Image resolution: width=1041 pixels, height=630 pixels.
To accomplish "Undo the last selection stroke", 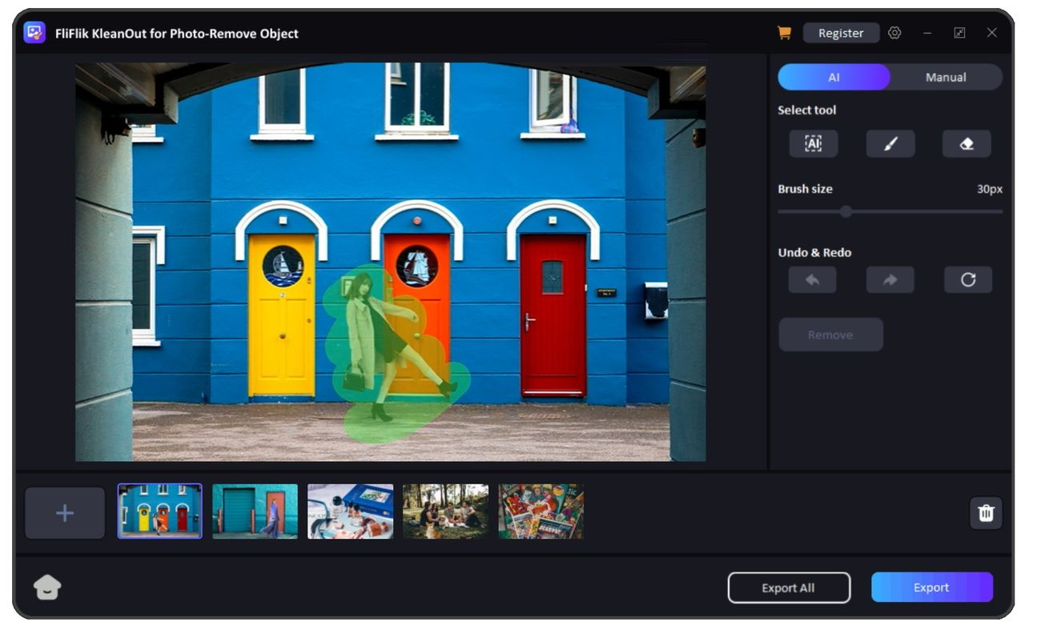I will tap(812, 279).
